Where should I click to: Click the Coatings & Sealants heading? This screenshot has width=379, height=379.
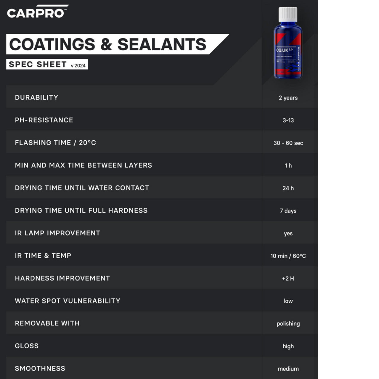[x=108, y=44]
